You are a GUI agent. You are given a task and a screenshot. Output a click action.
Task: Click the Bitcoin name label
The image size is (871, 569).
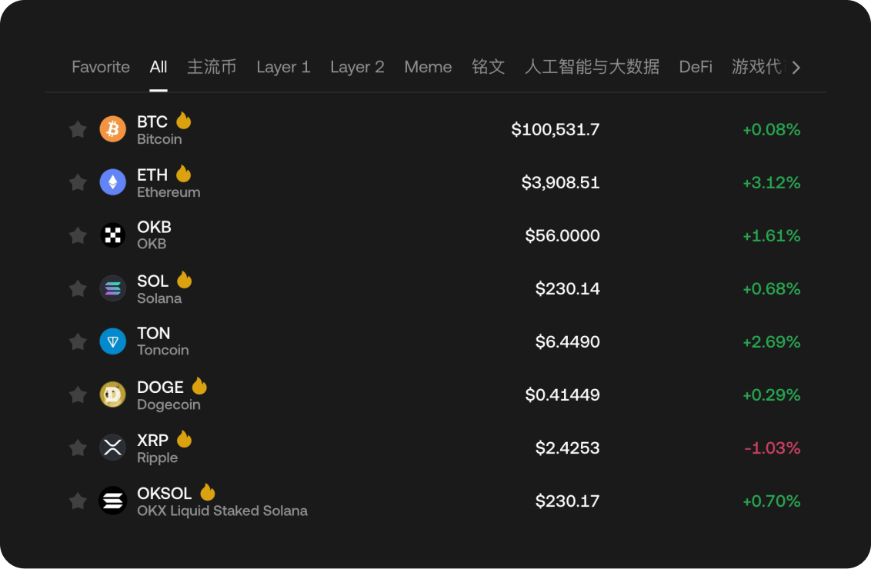pyautogui.click(x=159, y=140)
